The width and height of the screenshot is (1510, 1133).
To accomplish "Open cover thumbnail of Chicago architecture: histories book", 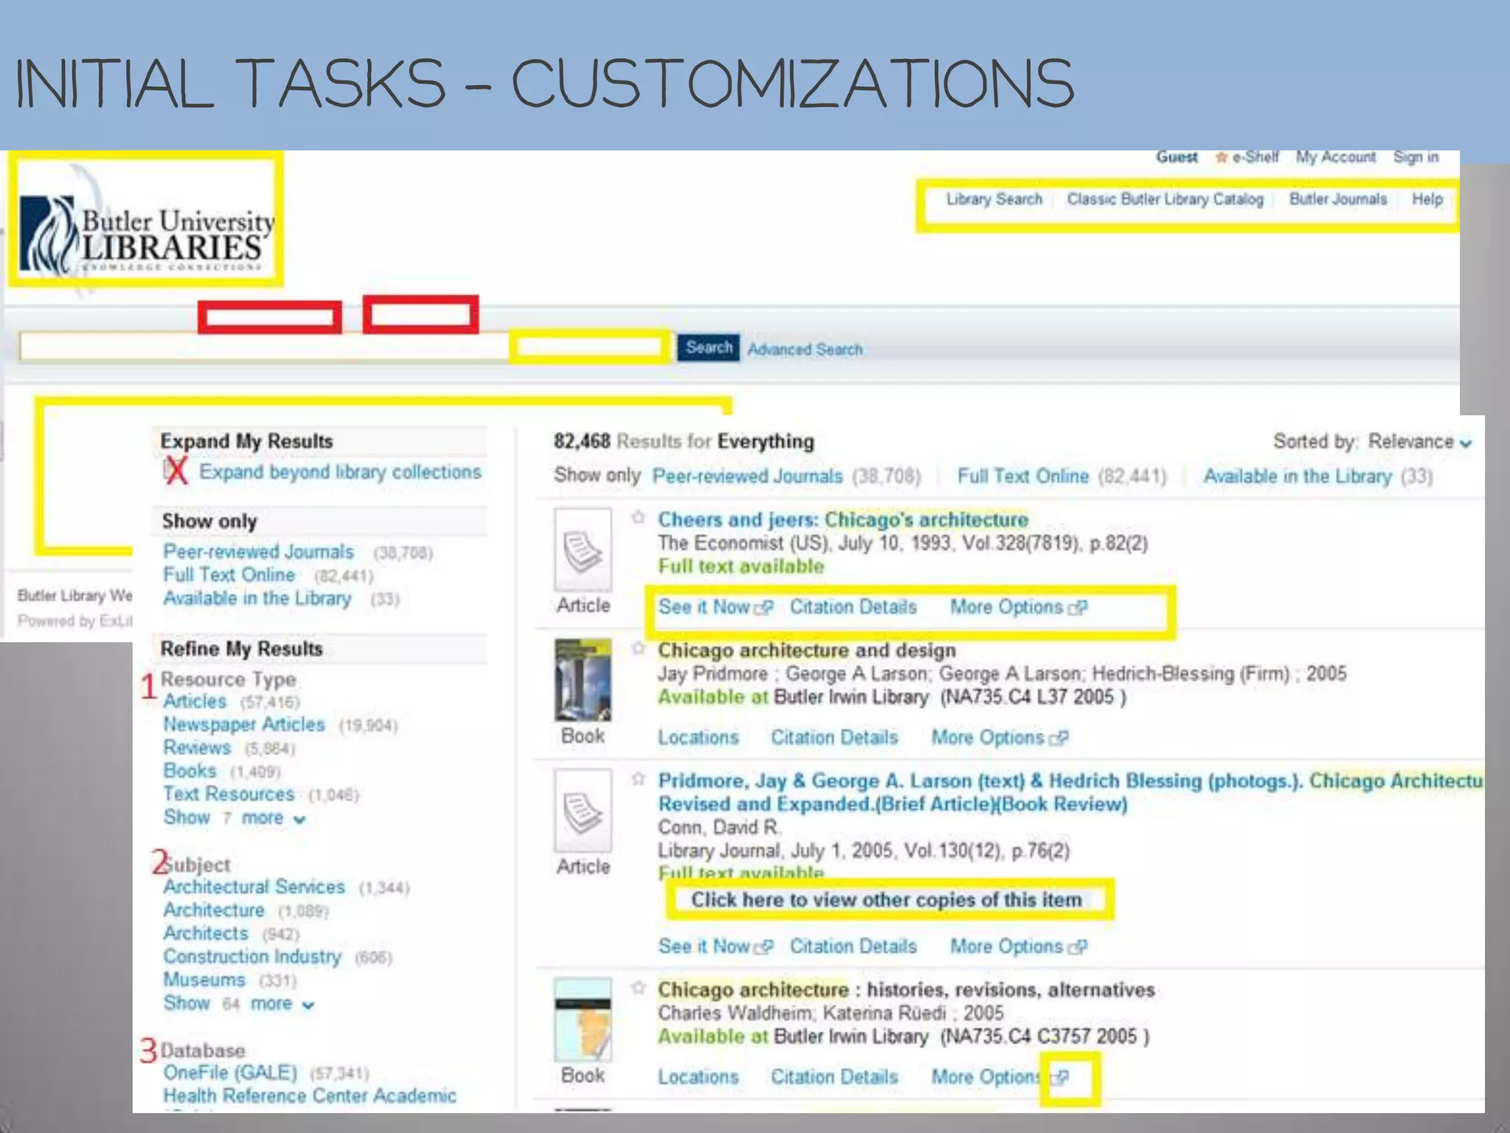I will (x=582, y=1019).
